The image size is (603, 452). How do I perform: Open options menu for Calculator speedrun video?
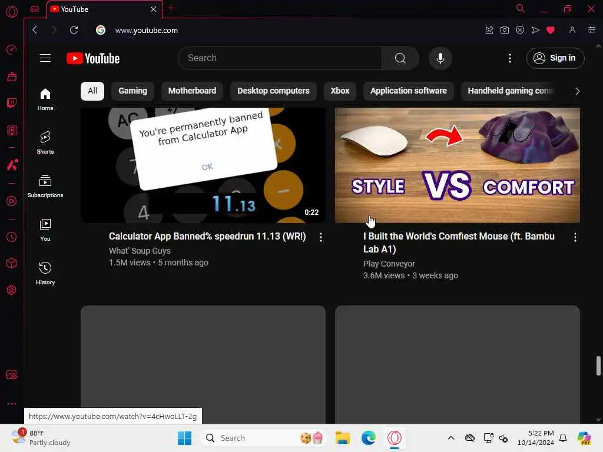tap(321, 237)
